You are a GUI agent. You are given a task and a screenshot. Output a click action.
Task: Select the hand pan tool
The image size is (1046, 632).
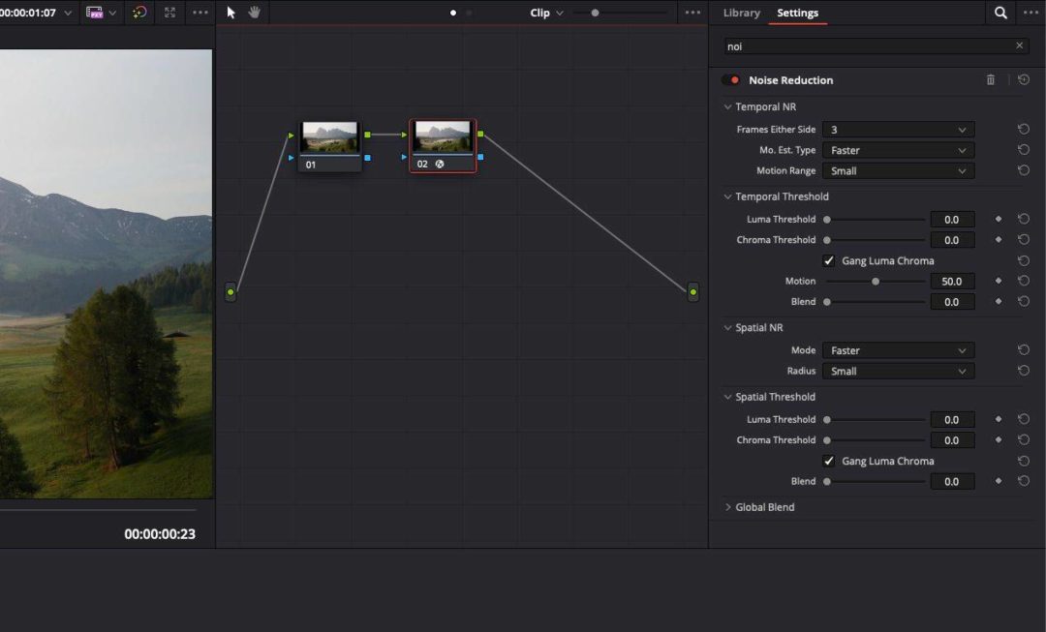pyautogui.click(x=254, y=13)
